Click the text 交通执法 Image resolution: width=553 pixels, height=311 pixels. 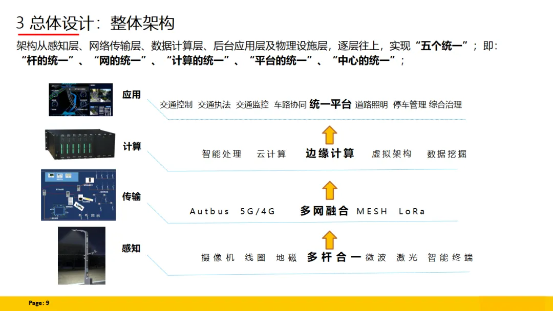click(x=214, y=105)
